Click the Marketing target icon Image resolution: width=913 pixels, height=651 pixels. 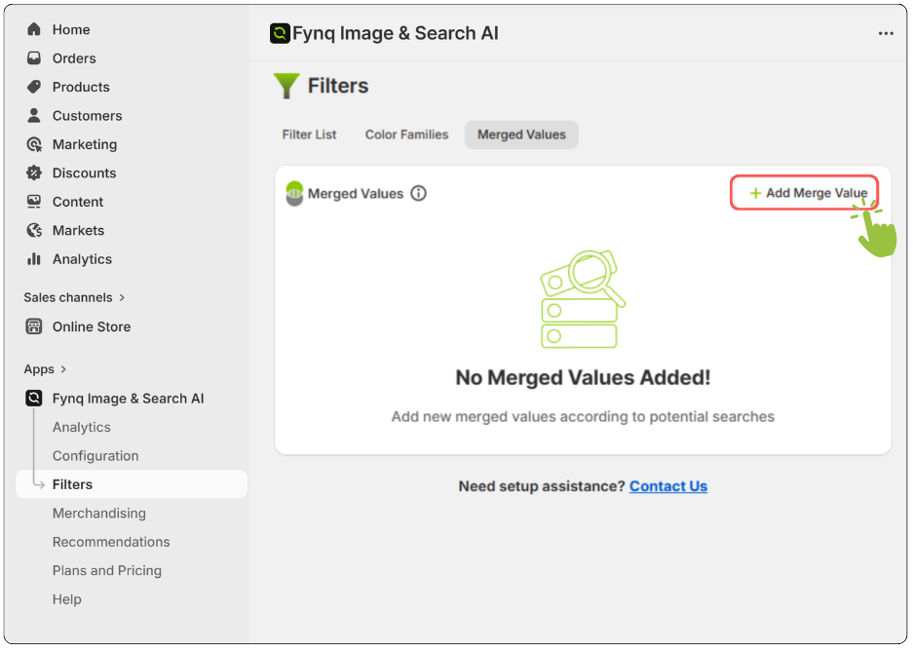tap(34, 144)
